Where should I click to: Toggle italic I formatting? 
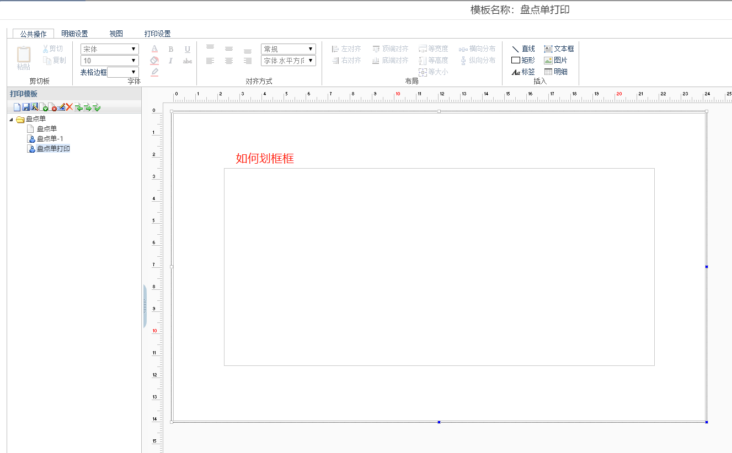point(171,61)
